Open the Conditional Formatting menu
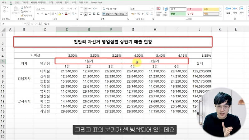Viewport: 249px width, 140px height. point(159,11)
